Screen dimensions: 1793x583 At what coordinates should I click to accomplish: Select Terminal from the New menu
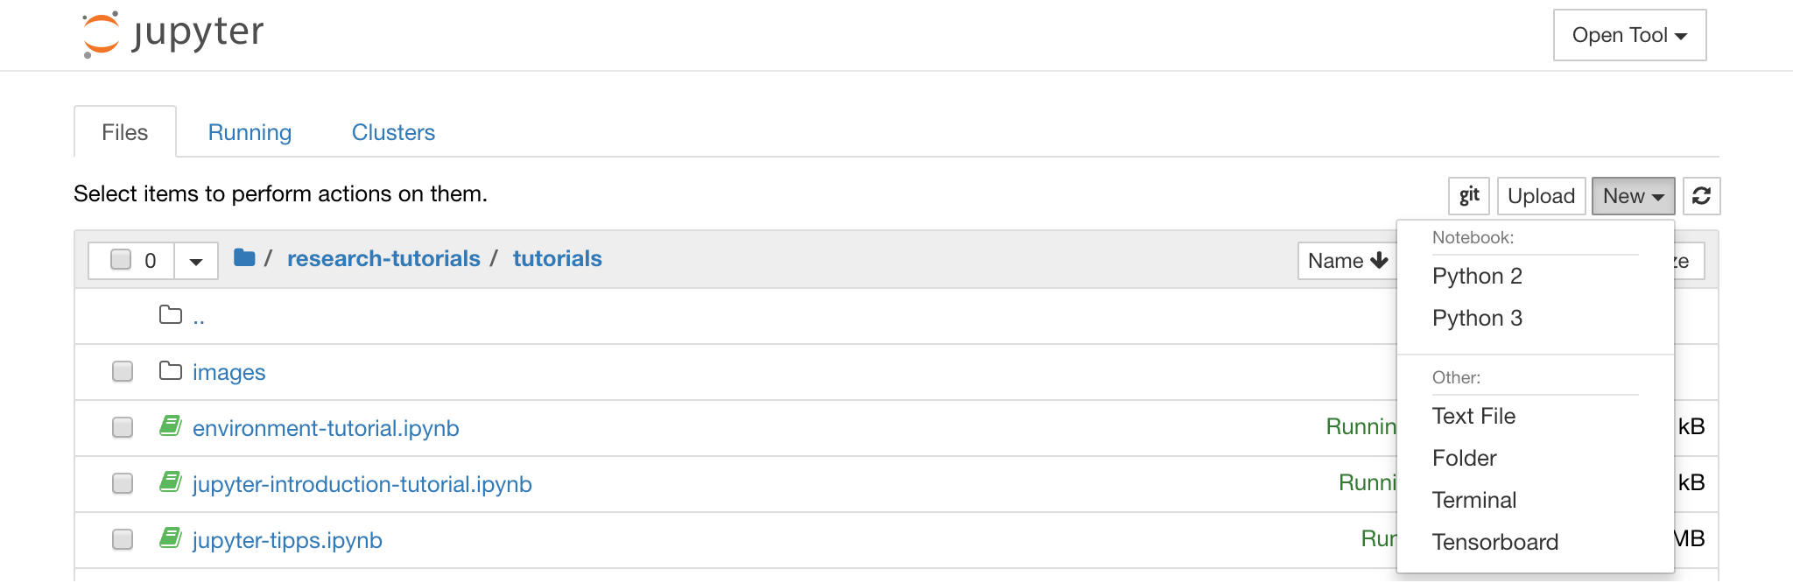(x=1474, y=500)
